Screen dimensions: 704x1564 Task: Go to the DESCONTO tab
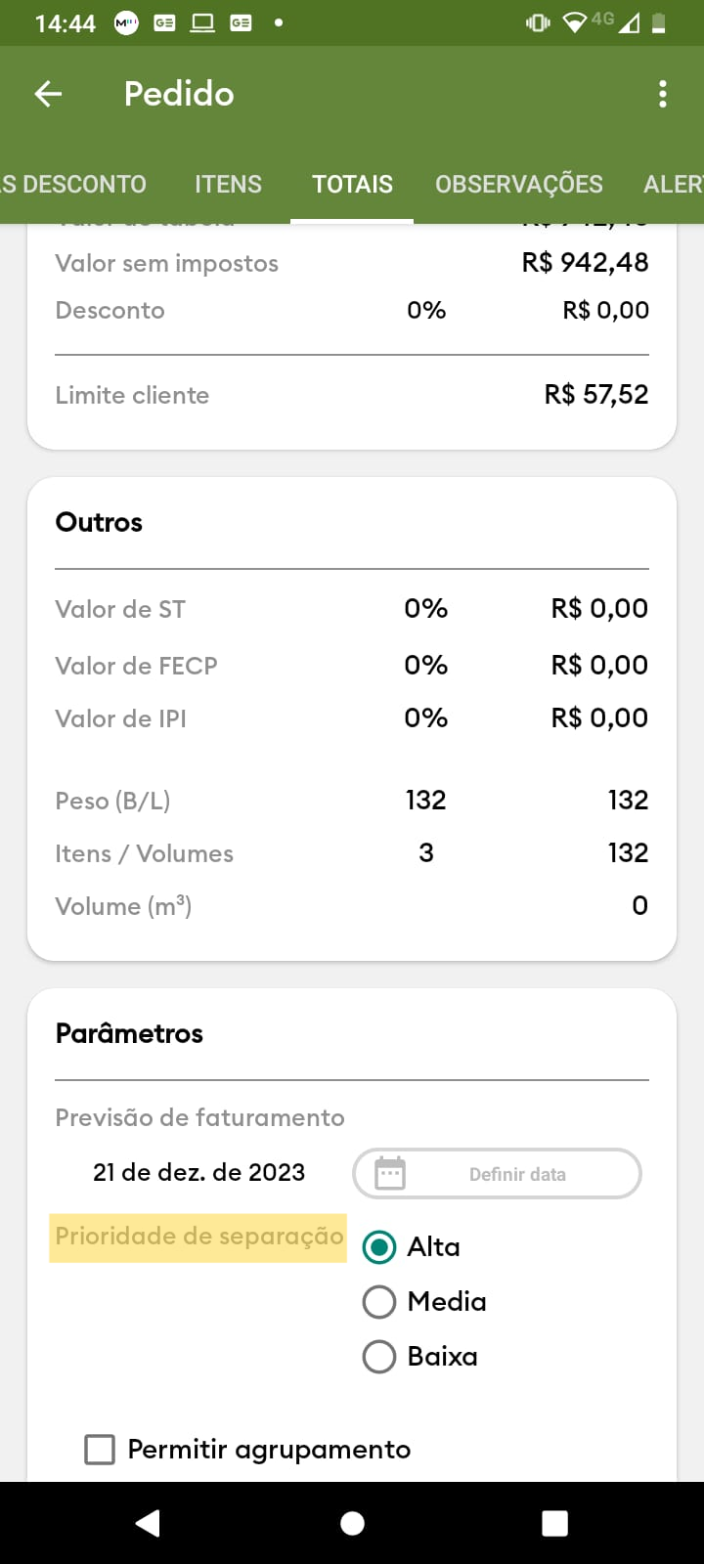(76, 184)
